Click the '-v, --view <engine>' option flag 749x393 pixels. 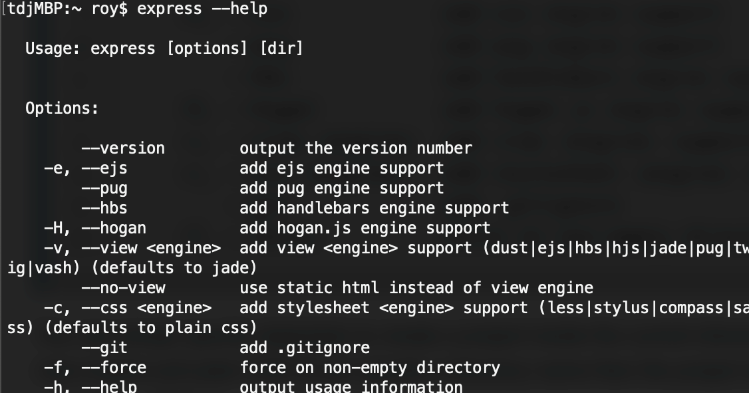pyautogui.click(x=132, y=248)
